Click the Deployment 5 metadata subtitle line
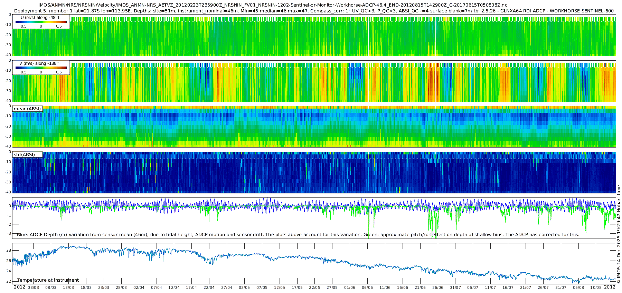Viewport: 622px width, 293px height. pos(311,11)
